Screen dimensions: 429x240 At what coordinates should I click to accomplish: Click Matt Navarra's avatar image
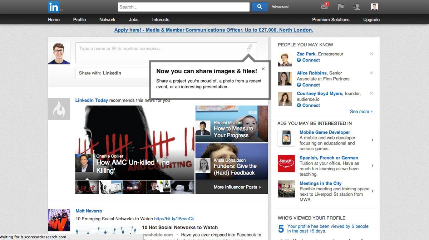point(59,220)
